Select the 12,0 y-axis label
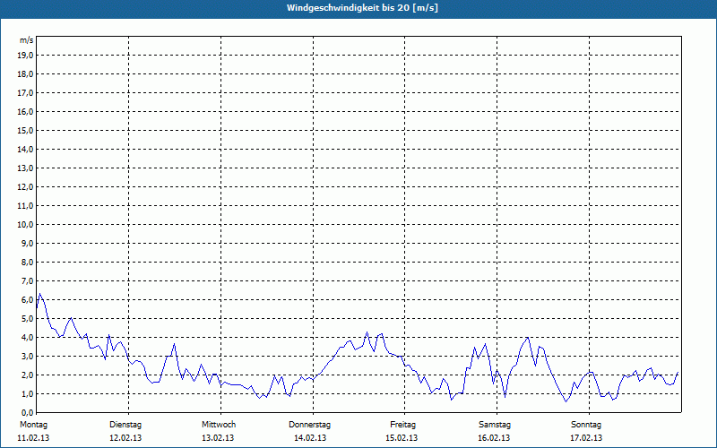This screenshot has height=448, width=717. [26, 187]
